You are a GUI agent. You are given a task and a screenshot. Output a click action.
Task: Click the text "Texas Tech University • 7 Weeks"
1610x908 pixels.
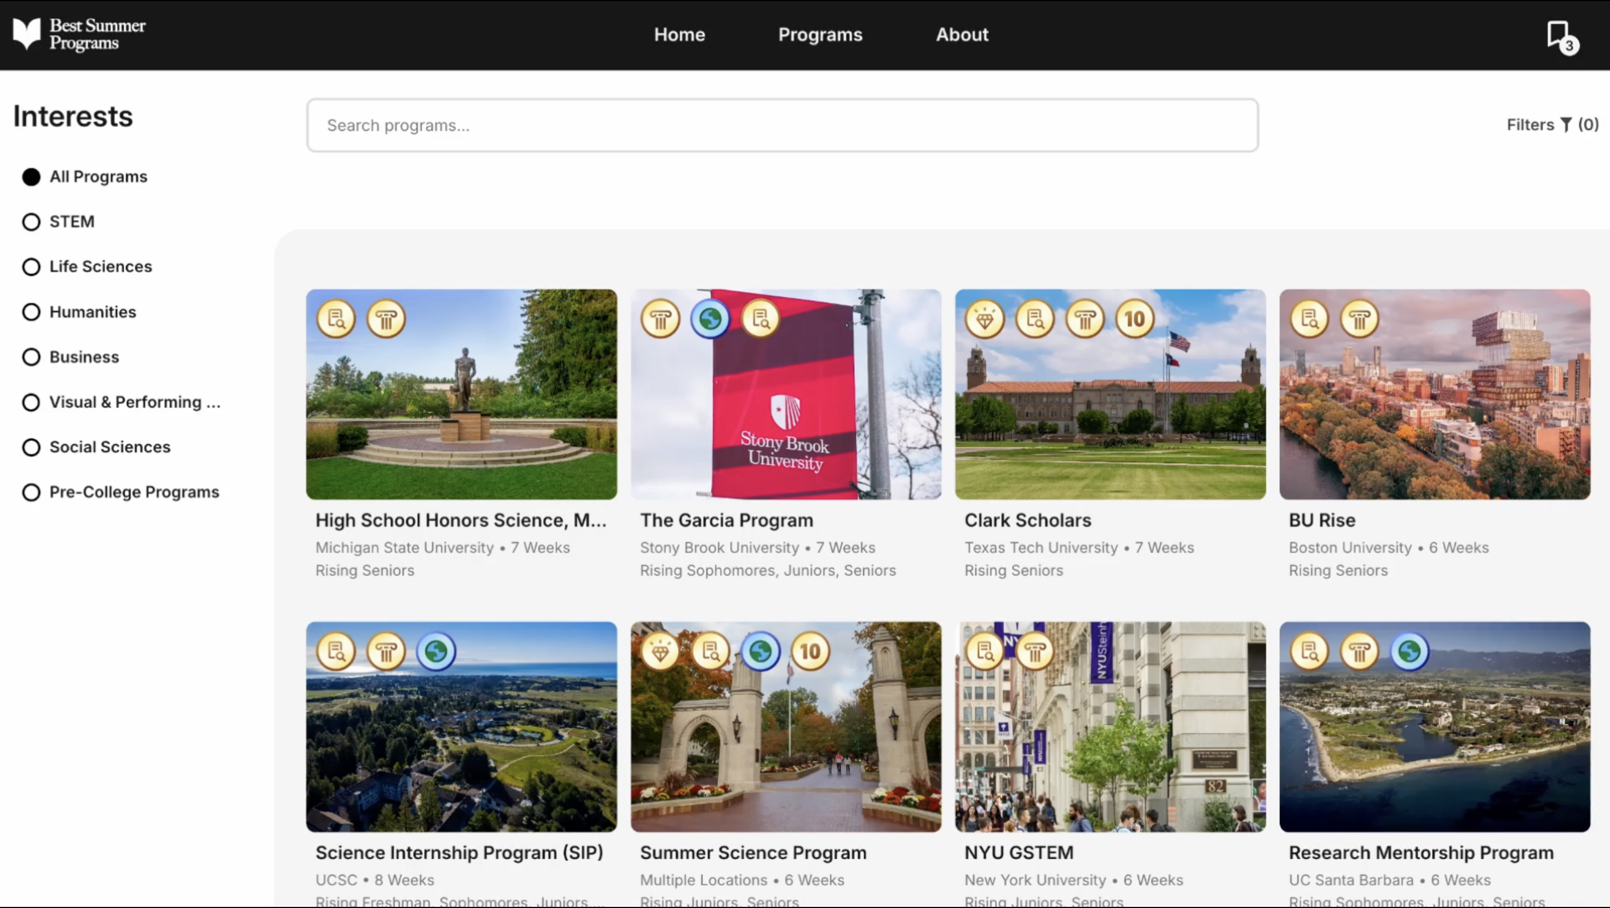[x=1079, y=548]
